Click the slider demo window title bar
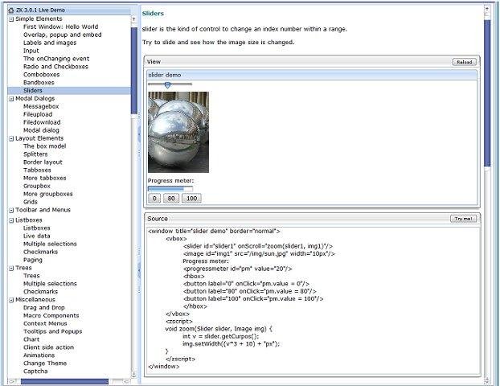The image size is (500, 386). pos(312,75)
